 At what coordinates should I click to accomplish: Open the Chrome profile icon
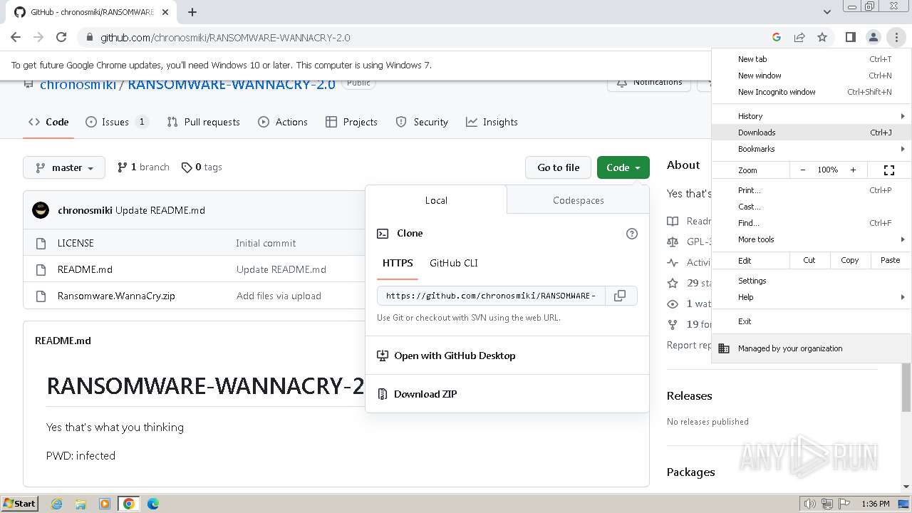pyautogui.click(x=874, y=37)
